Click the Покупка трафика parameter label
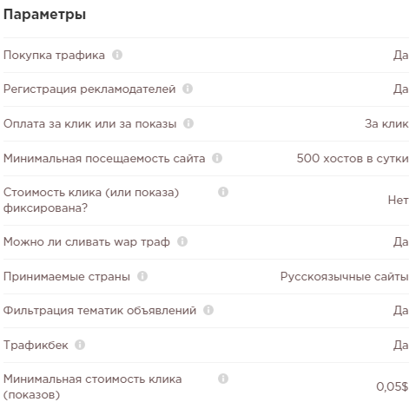The height and width of the screenshot is (402, 416). (54, 55)
